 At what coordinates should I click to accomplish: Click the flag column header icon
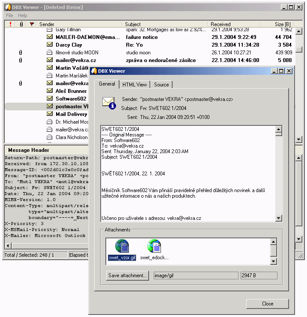point(32,24)
